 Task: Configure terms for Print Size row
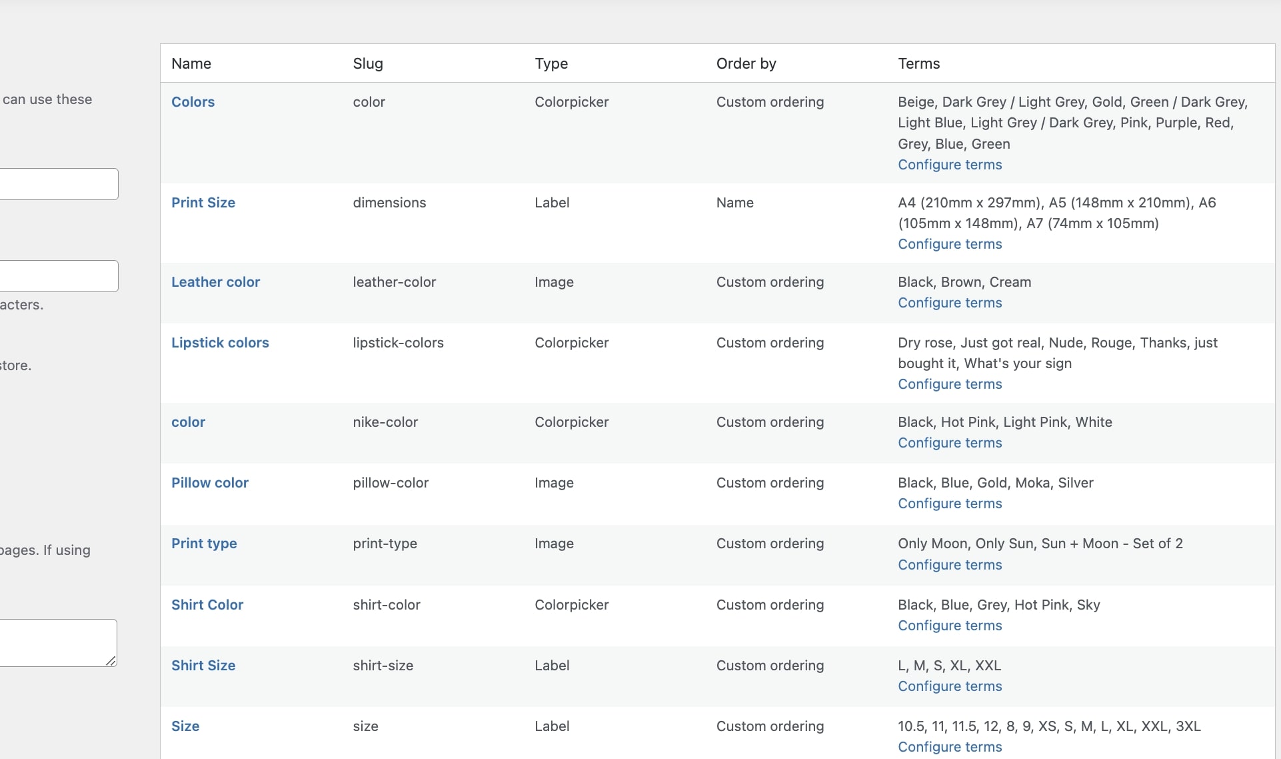tap(950, 244)
